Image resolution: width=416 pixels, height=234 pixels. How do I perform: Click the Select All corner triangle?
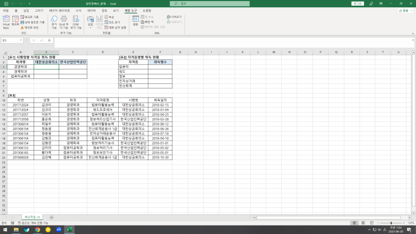pos(4,52)
